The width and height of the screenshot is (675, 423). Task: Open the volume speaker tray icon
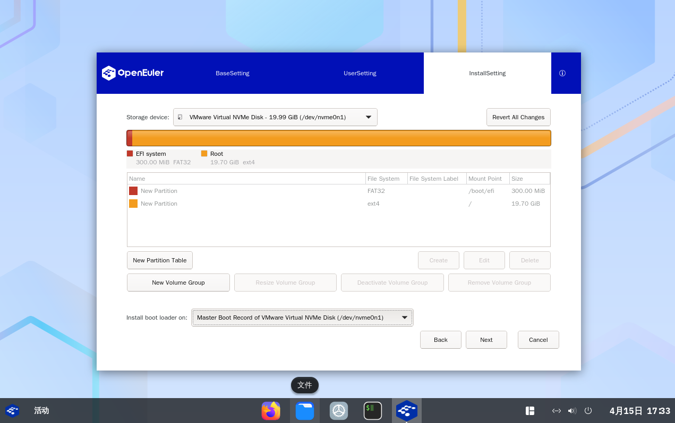click(x=572, y=411)
